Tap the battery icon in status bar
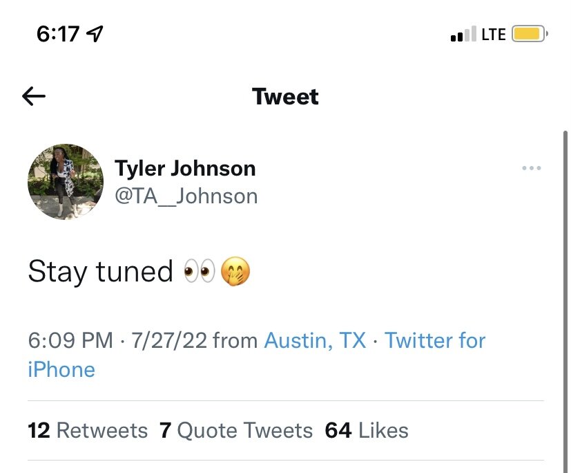The width and height of the screenshot is (571, 473). [530, 34]
